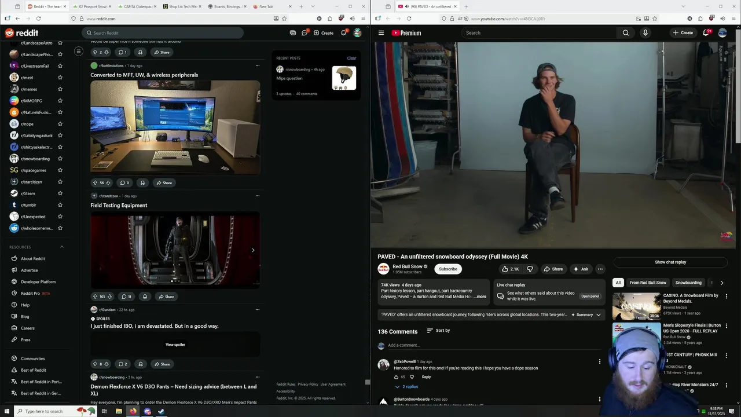Click the YouTube search magnifier button
Image resolution: width=741 pixels, height=417 pixels.
pos(626,33)
